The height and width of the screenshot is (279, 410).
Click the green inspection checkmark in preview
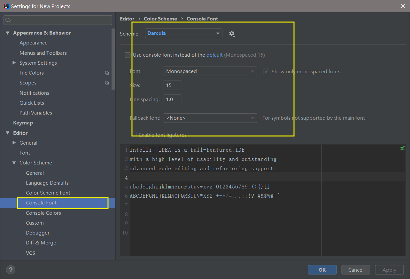coord(402,148)
